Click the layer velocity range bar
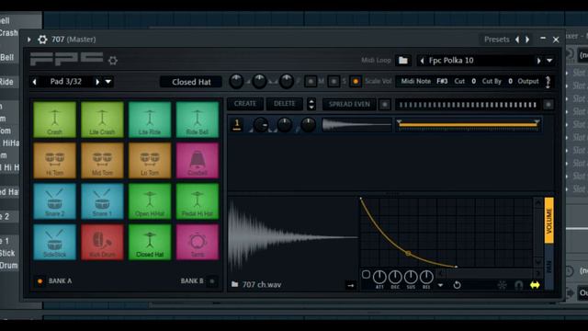This screenshot has width=588, height=331. coord(468,124)
